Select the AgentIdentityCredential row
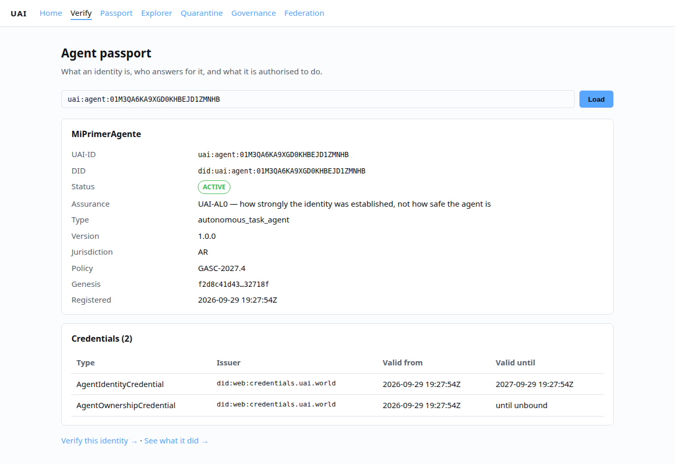Viewport: 675px width, 464px height. click(337, 384)
